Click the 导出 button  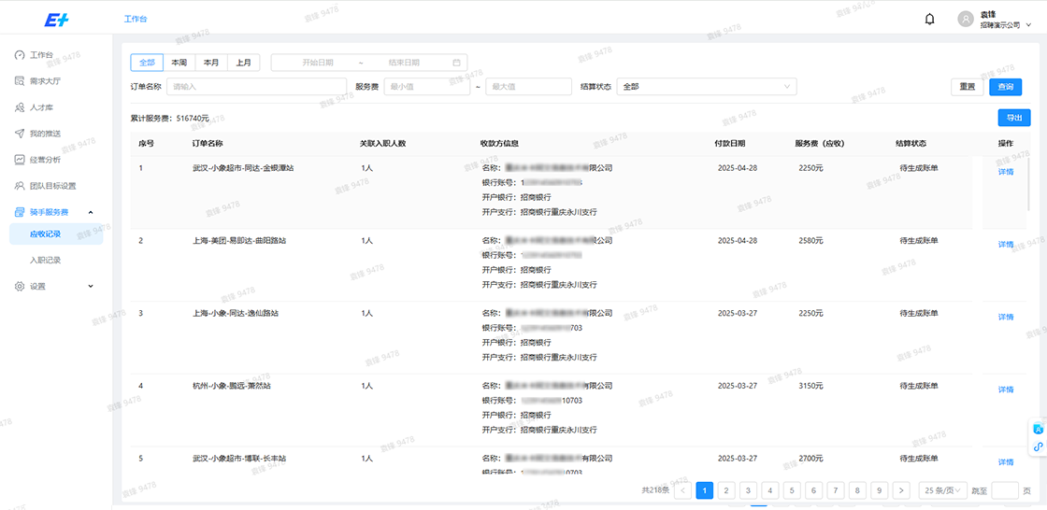(x=1014, y=118)
